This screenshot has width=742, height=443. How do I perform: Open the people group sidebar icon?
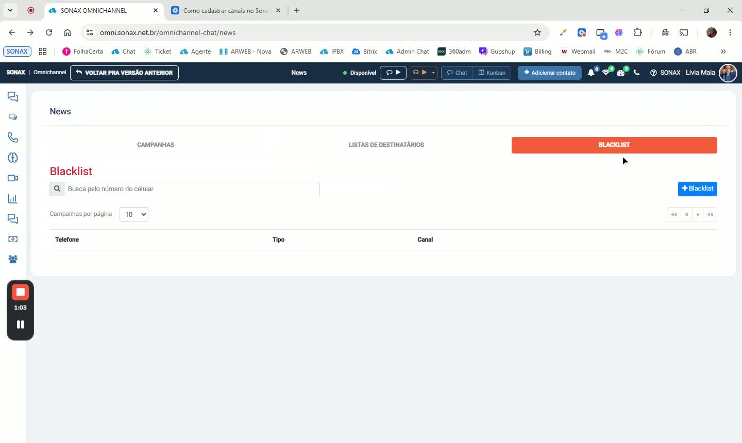(13, 259)
